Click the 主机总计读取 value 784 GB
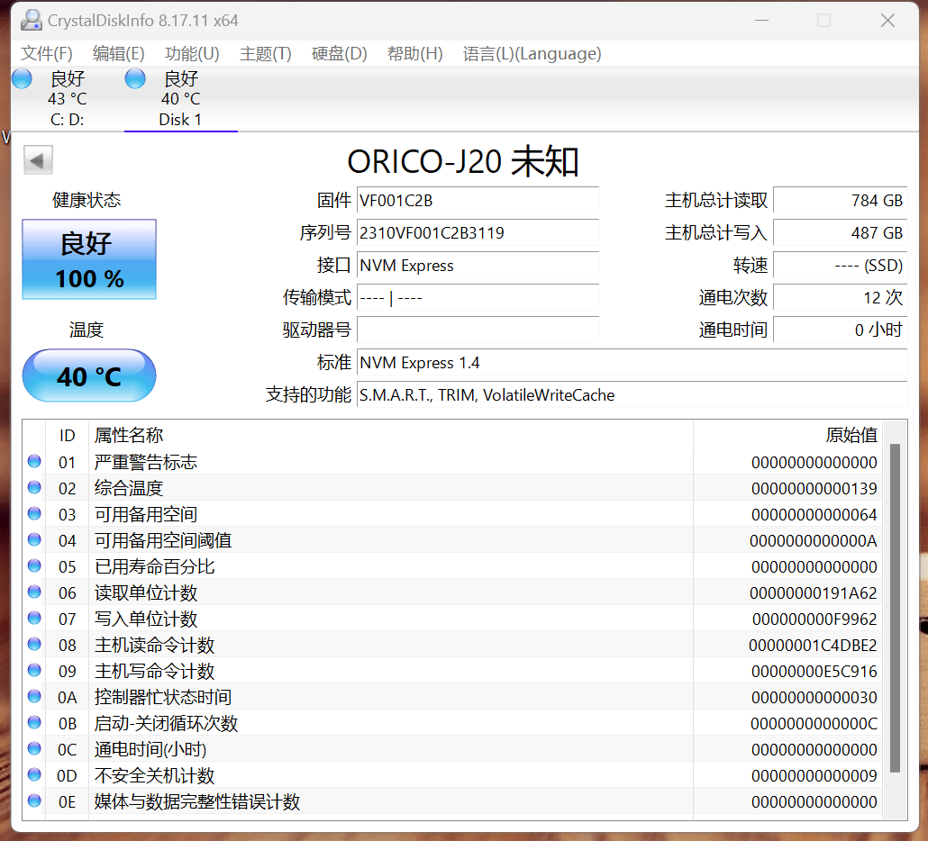The height and width of the screenshot is (841, 928). tap(841, 201)
